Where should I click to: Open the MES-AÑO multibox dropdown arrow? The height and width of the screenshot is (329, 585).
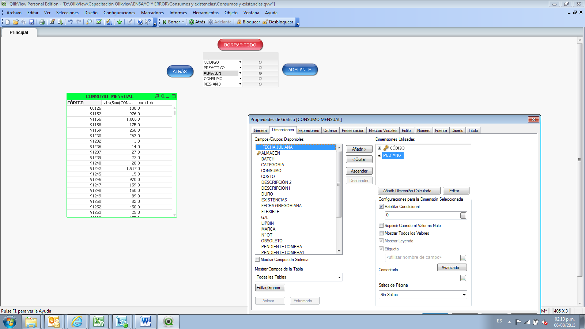point(240,84)
